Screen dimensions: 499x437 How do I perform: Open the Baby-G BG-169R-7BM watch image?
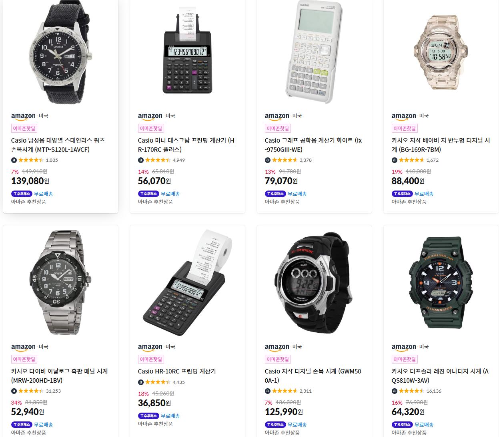pyautogui.click(x=441, y=52)
